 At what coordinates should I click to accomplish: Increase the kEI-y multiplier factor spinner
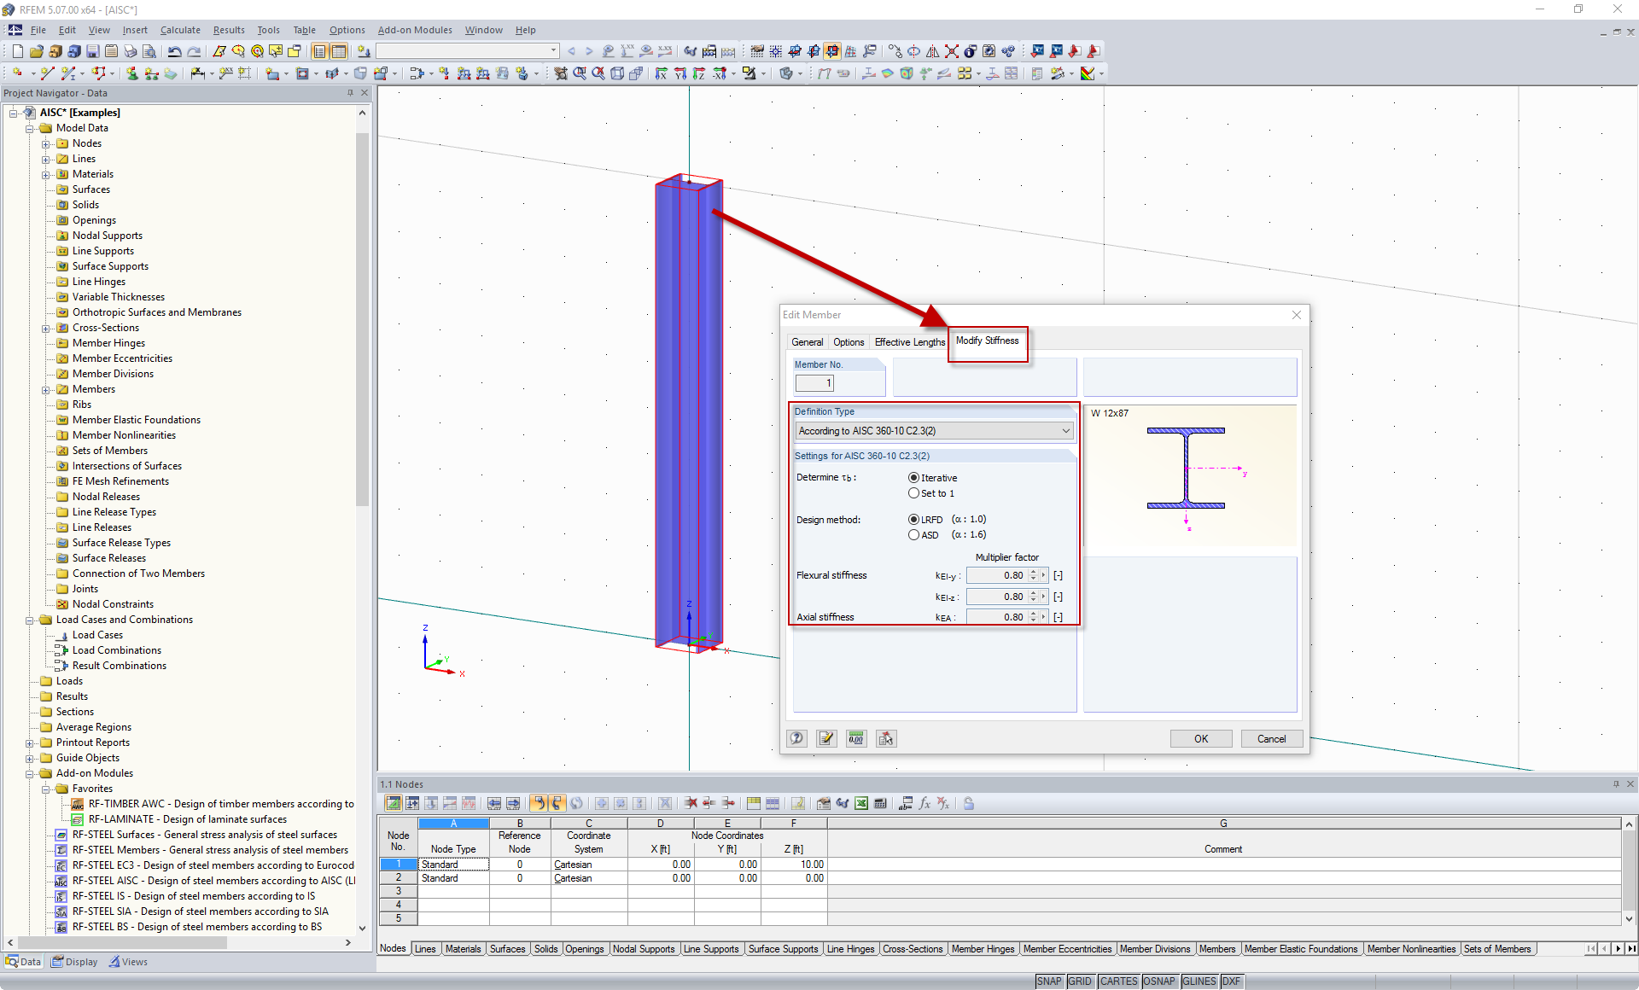(x=1033, y=572)
